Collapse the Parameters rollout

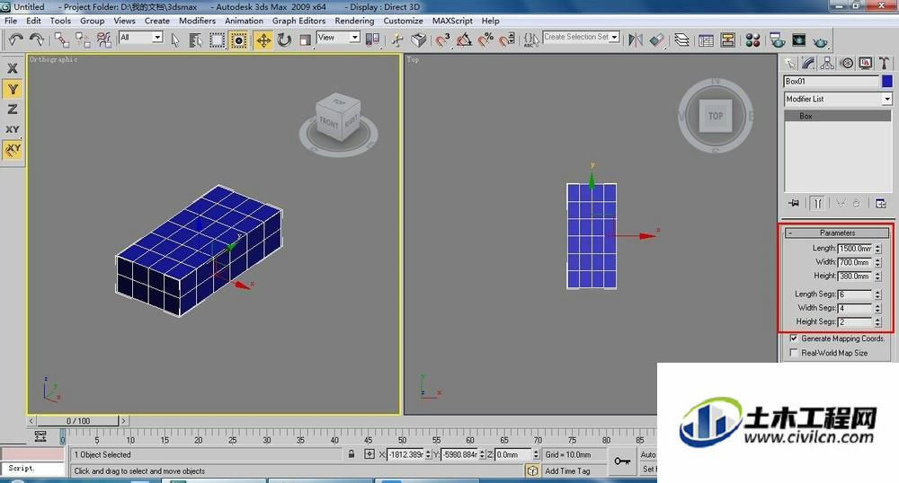[838, 233]
